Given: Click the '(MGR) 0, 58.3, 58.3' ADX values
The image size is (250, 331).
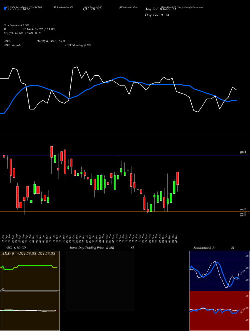Looking at the screenshot, I should coord(50,41).
